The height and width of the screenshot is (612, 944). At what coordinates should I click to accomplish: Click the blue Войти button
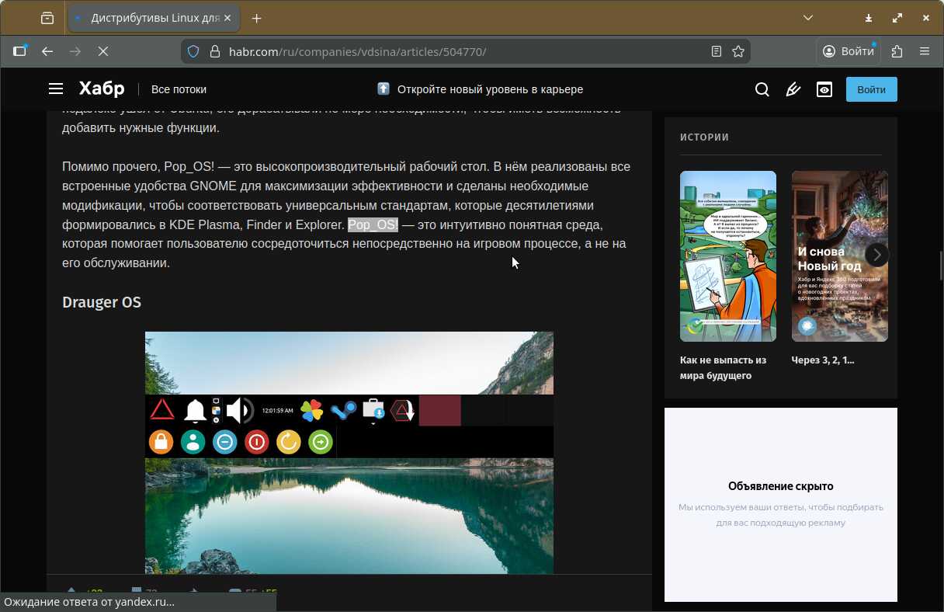point(872,89)
